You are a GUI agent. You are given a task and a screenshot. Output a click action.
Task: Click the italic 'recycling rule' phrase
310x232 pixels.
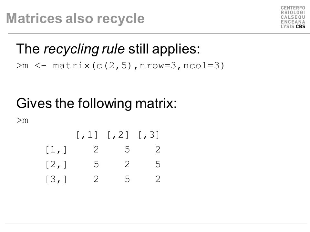84,49
